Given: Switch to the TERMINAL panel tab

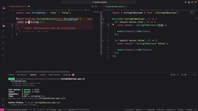Looking at the screenshot, I should tap(33, 75).
